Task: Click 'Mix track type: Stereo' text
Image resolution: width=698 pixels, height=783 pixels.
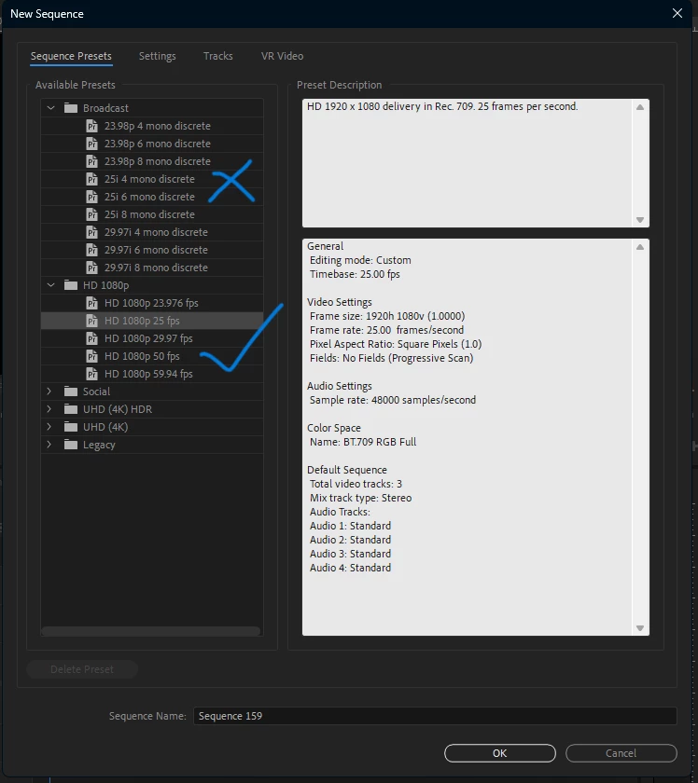Action: [x=360, y=498]
